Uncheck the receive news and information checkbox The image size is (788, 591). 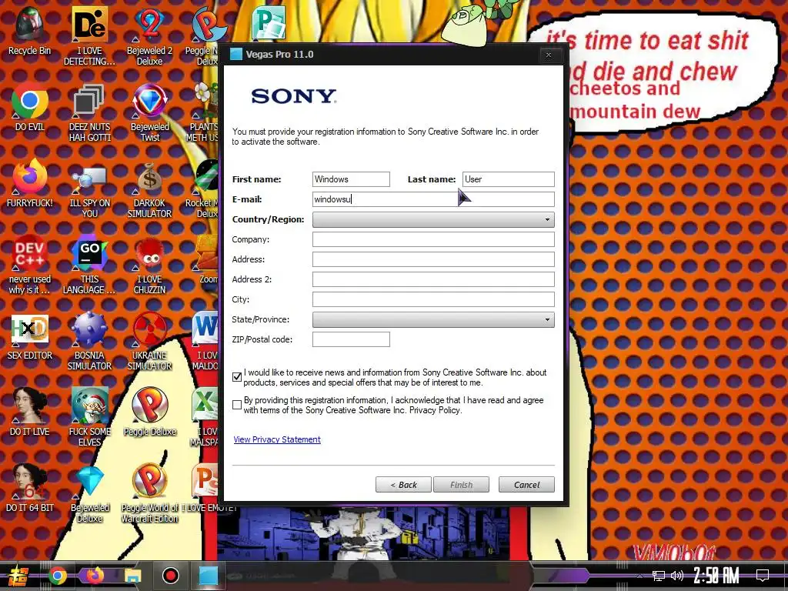tap(237, 377)
